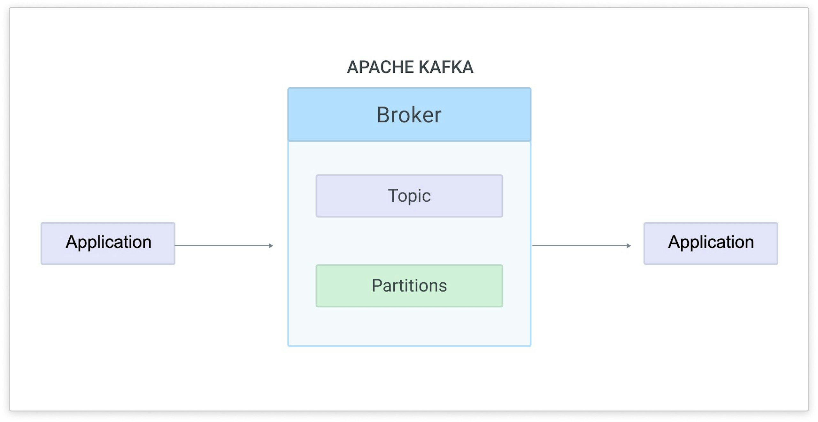Select the line leaving the broker's right side
This screenshot has width=818, height=422.
[x=578, y=246]
